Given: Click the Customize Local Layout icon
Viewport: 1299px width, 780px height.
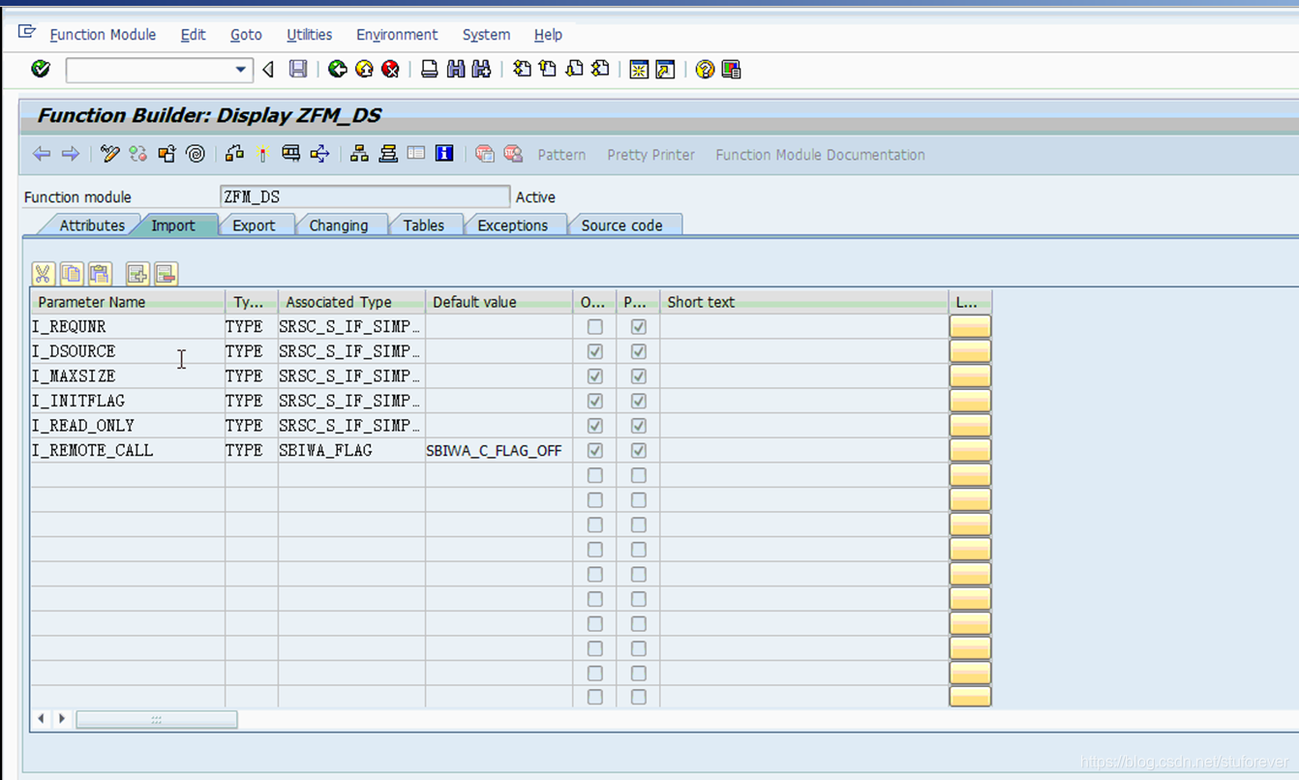Looking at the screenshot, I should (x=731, y=69).
